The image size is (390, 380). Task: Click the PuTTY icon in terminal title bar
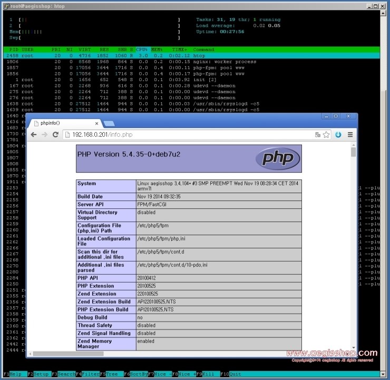[x=6, y=6]
